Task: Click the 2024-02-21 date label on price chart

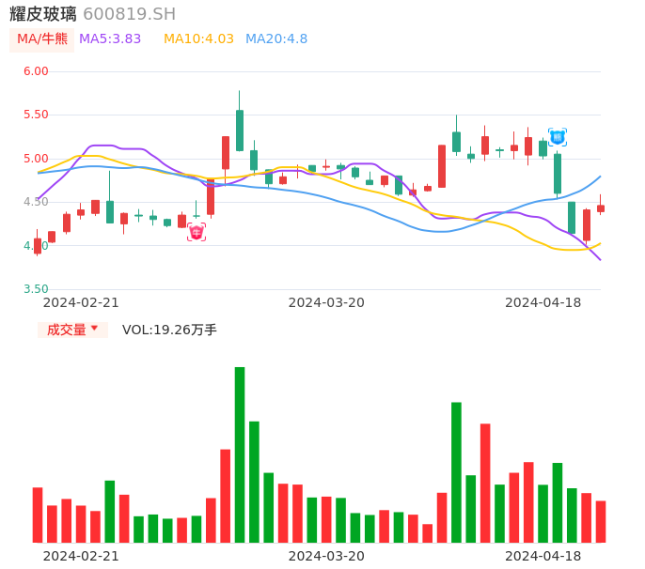Action: [81, 302]
